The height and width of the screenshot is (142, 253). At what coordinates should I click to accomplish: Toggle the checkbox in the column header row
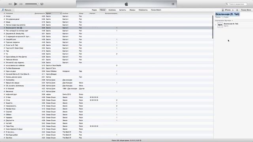click(x=4, y=13)
